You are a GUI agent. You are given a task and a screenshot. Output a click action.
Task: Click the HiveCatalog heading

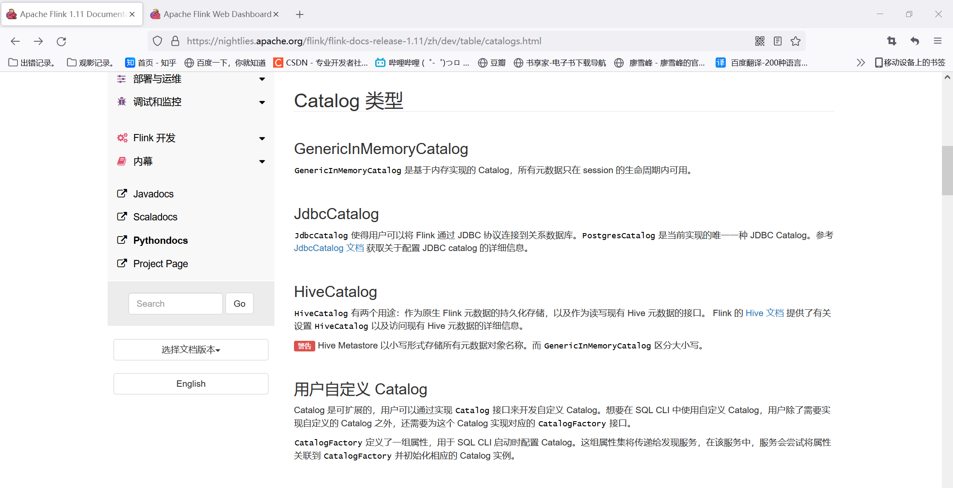pos(336,292)
